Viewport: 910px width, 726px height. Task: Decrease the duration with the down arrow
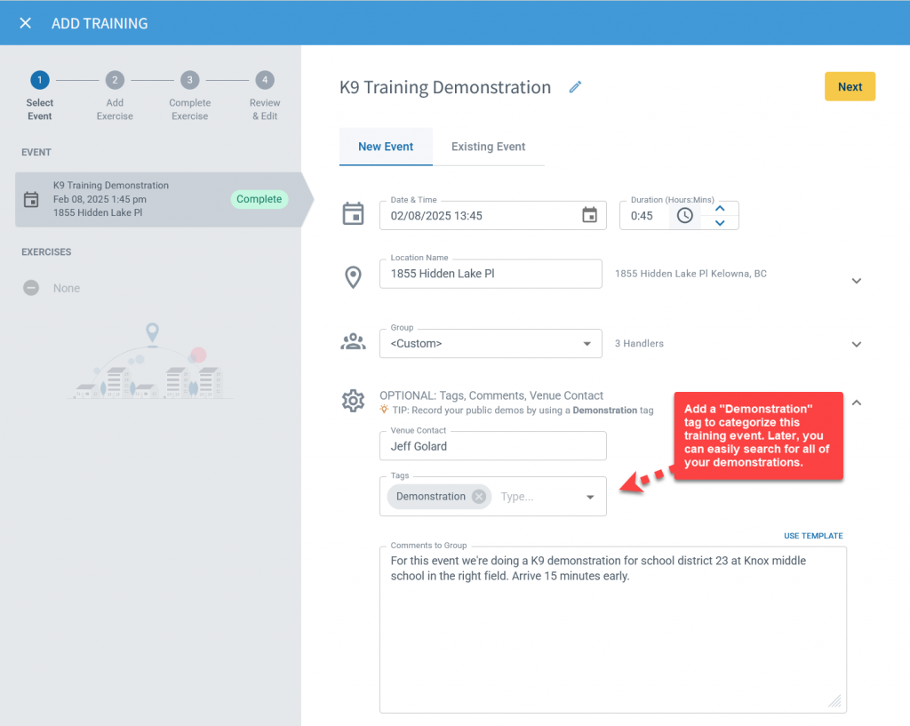click(x=720, y=223)
